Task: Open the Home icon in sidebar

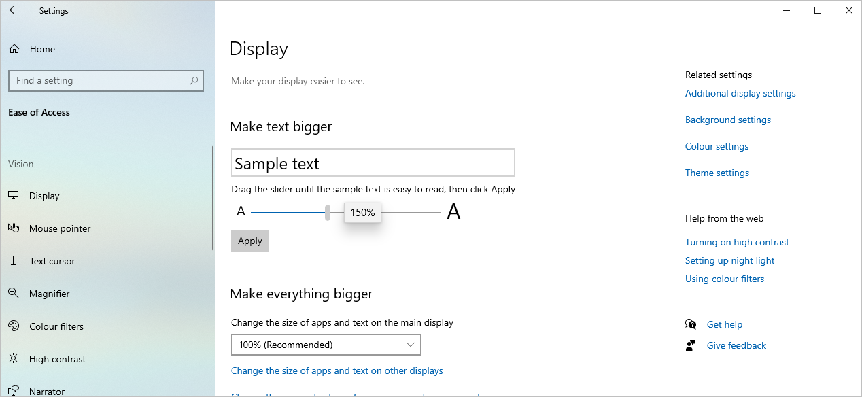Action: click(x=14, y=49)
